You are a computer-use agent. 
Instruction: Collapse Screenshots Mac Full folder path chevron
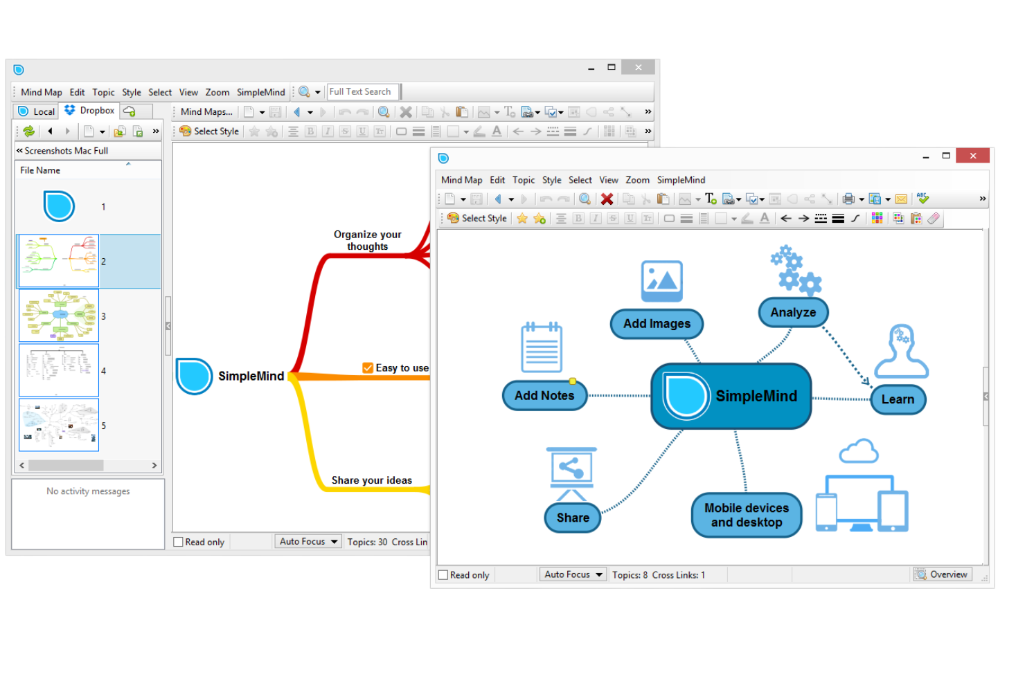click(19, 150)
